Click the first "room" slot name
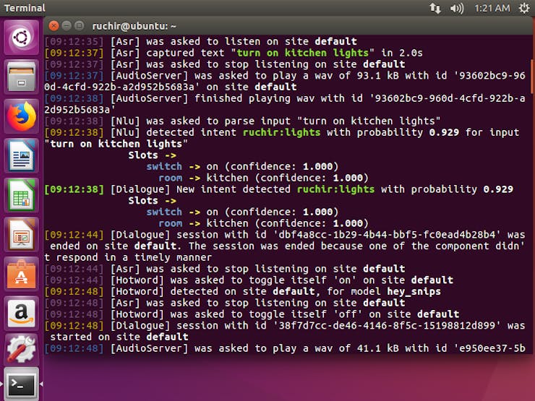The height and width of the screenshot is (401, 535). coord(170,178)
